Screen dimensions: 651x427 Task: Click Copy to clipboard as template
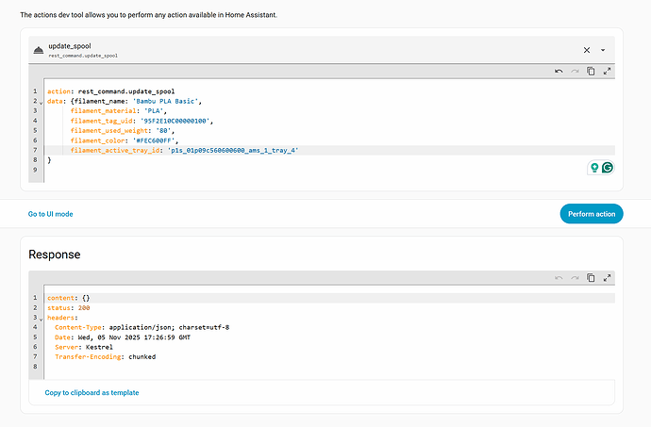92,392
